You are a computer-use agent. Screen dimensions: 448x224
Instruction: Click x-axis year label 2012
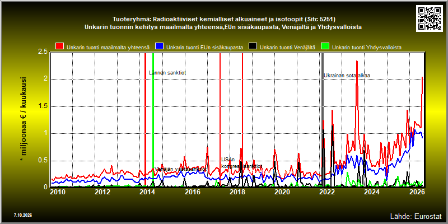pos(102,192)
